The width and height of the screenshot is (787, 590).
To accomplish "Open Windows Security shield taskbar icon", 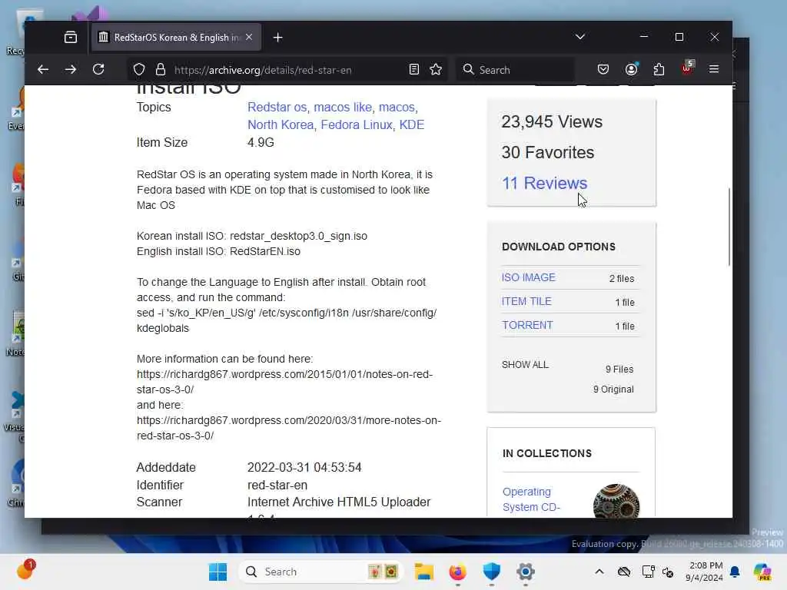I will (491, 572).
